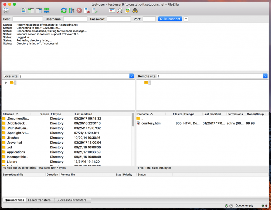Toggle local directory tree display
This screenshot has height=210, width=271.
(x=31, y=10)
